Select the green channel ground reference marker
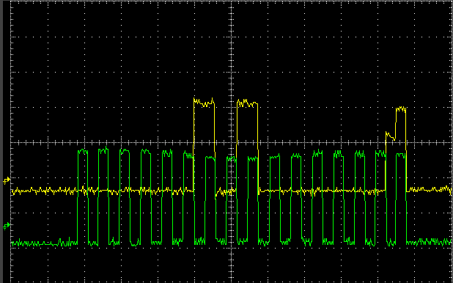The height and width of the screenshot is (283, 453). pyautogui.click(x=7, y=226)
